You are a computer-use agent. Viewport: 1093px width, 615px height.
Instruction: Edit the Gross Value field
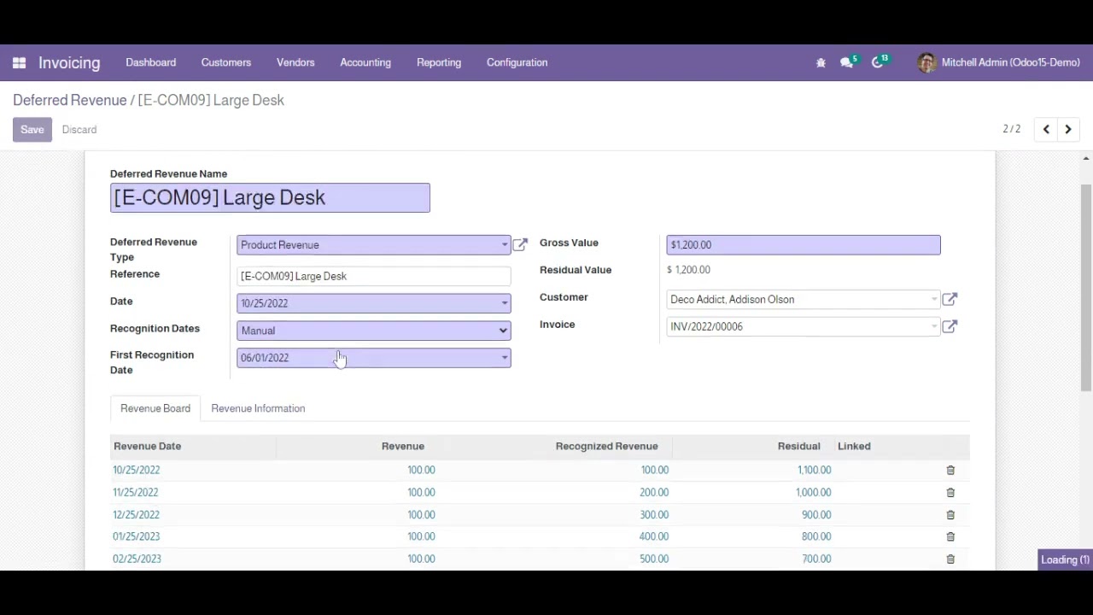804,245
